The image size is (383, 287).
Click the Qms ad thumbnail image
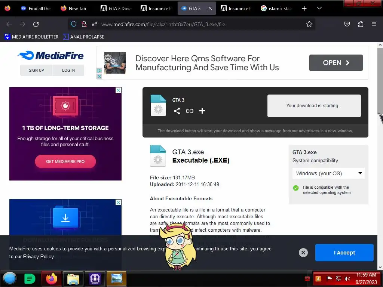pos(114,63)
